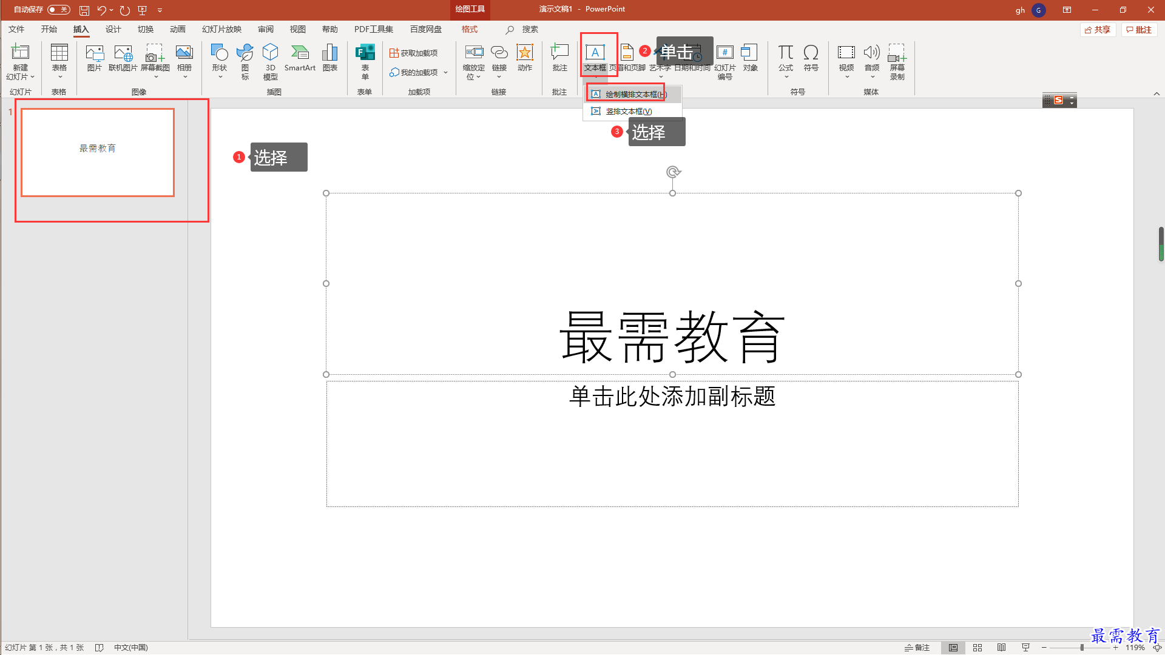Click the zoom slider handle

pos(1082,648)
